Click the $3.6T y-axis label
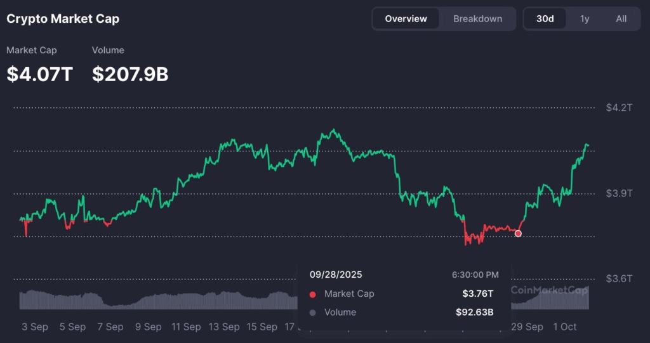Viewport: 650px width, 343px height. pos(618,279)
